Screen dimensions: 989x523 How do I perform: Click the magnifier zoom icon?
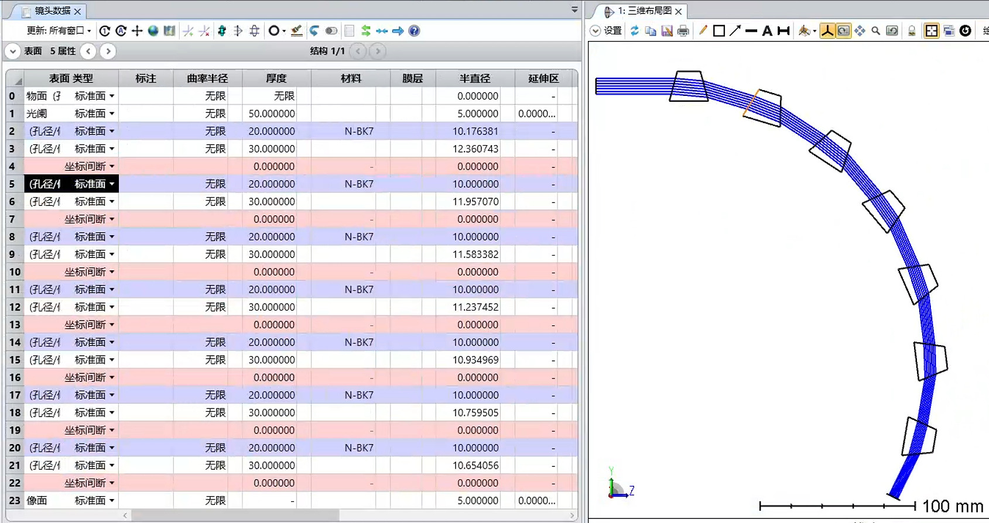875,31
